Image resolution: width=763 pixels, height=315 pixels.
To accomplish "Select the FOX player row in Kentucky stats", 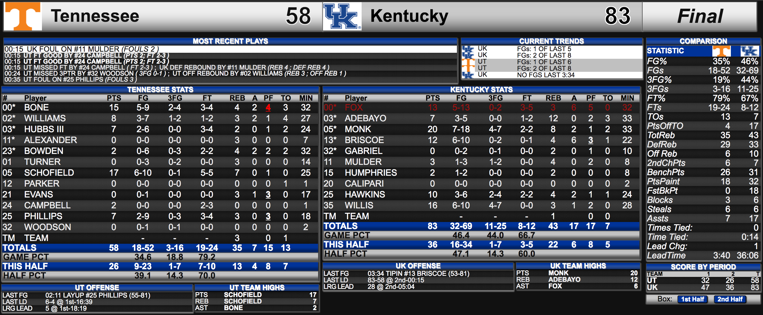I will coord(481,107).
